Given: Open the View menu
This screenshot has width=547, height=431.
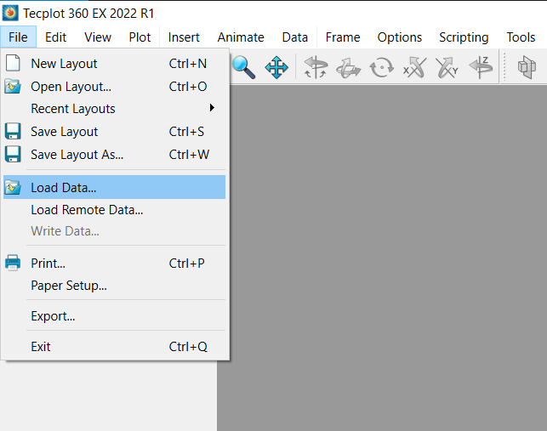Looking at the screenshot, I should 98,37.
